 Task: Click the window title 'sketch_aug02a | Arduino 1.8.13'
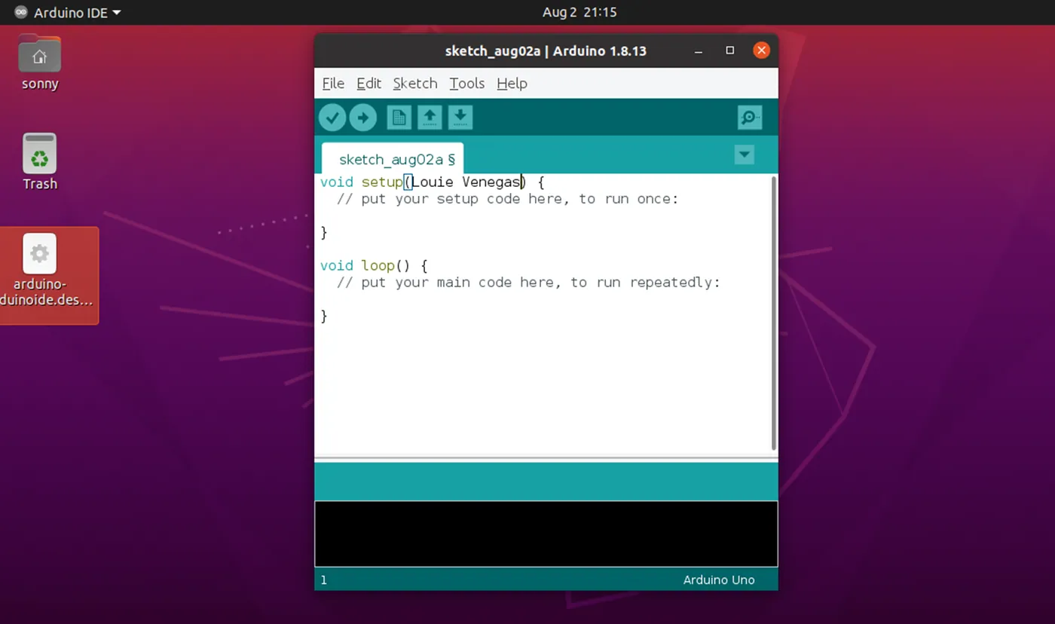(x=546, y=51)
